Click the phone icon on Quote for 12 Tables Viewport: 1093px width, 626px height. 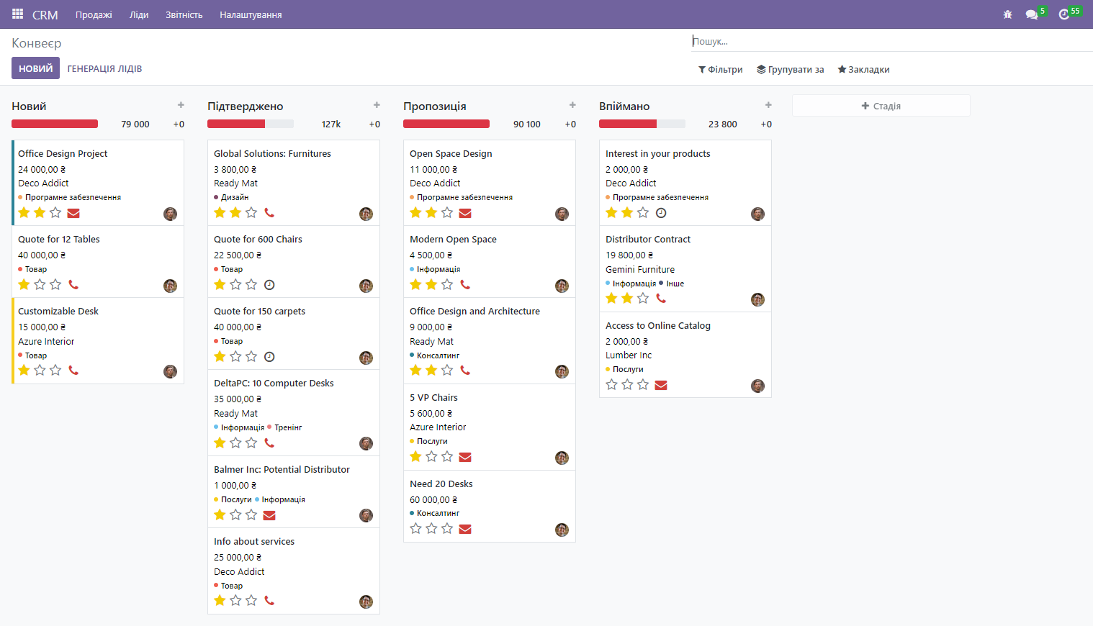[73, 284]
